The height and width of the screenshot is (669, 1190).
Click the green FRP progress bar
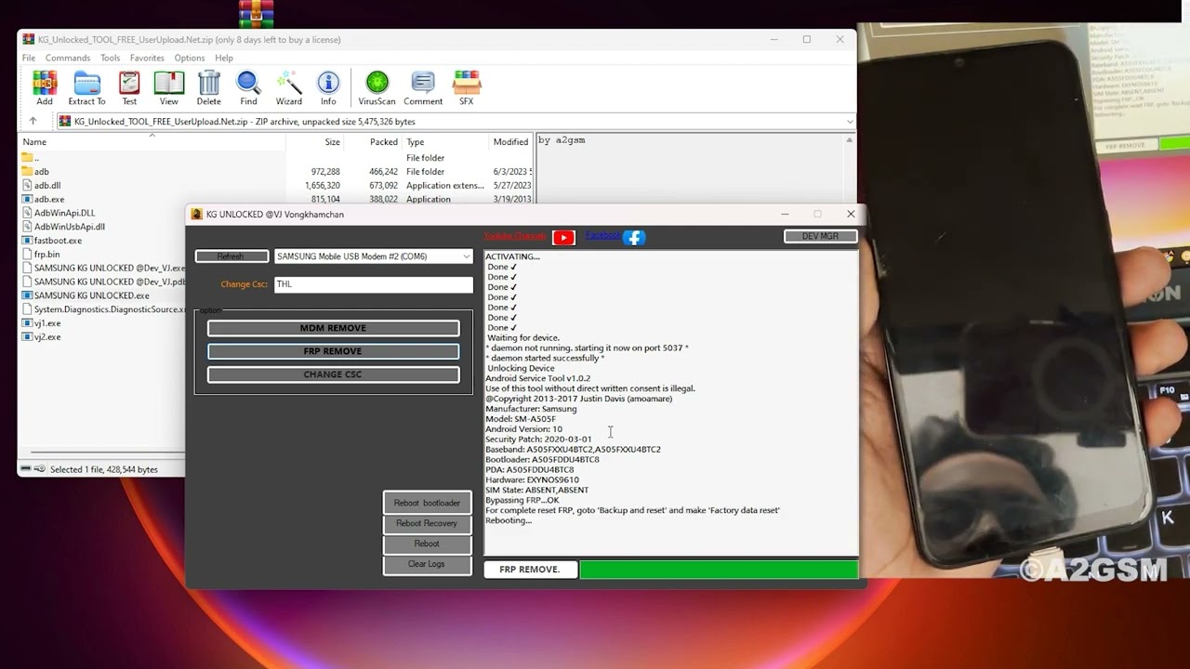pos(719,570)
